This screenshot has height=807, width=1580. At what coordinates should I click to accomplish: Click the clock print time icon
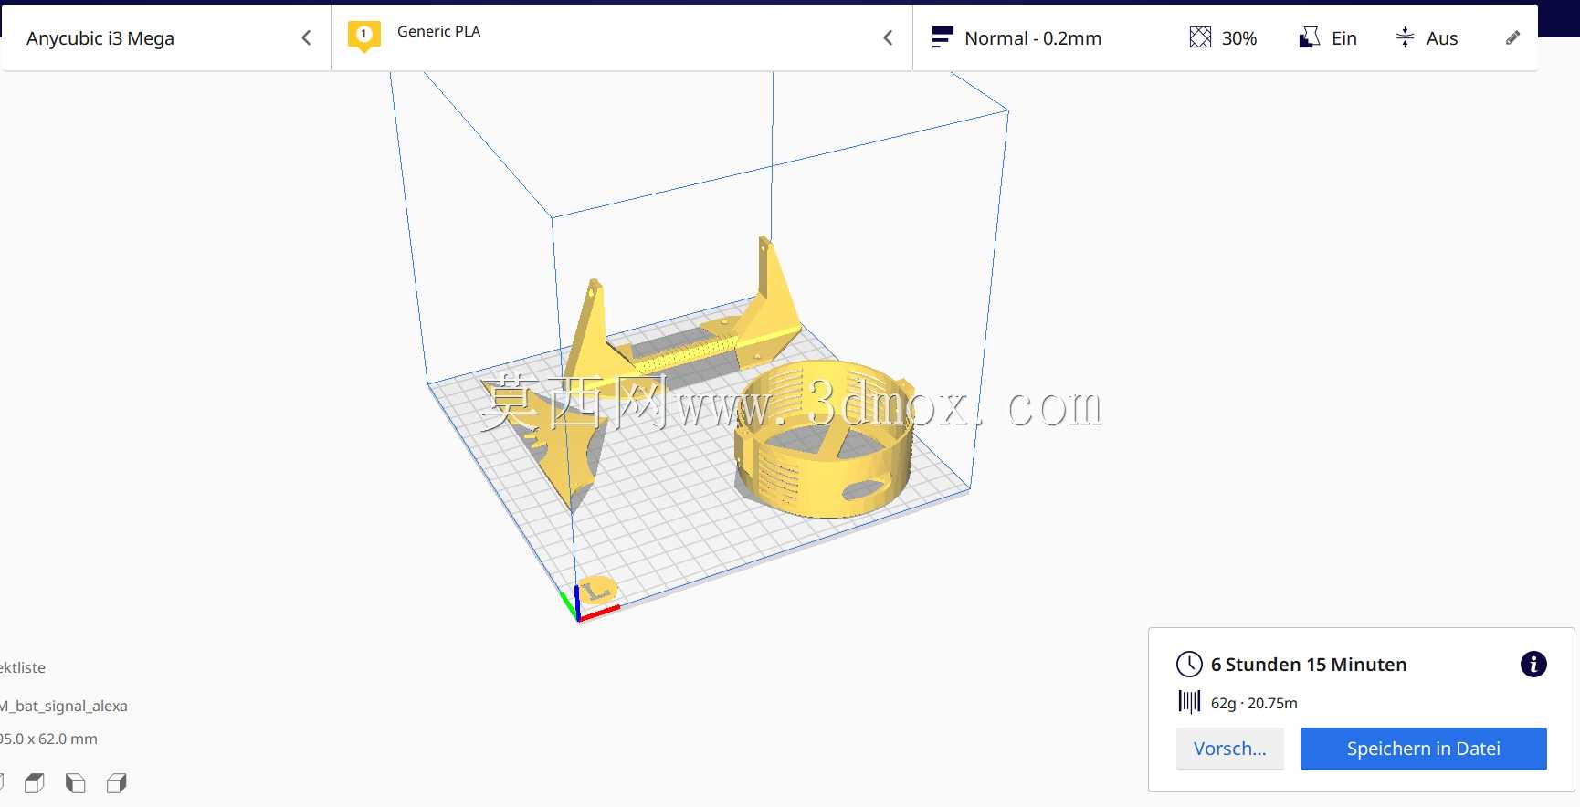pyautogui.click(x=1189, y=664)
